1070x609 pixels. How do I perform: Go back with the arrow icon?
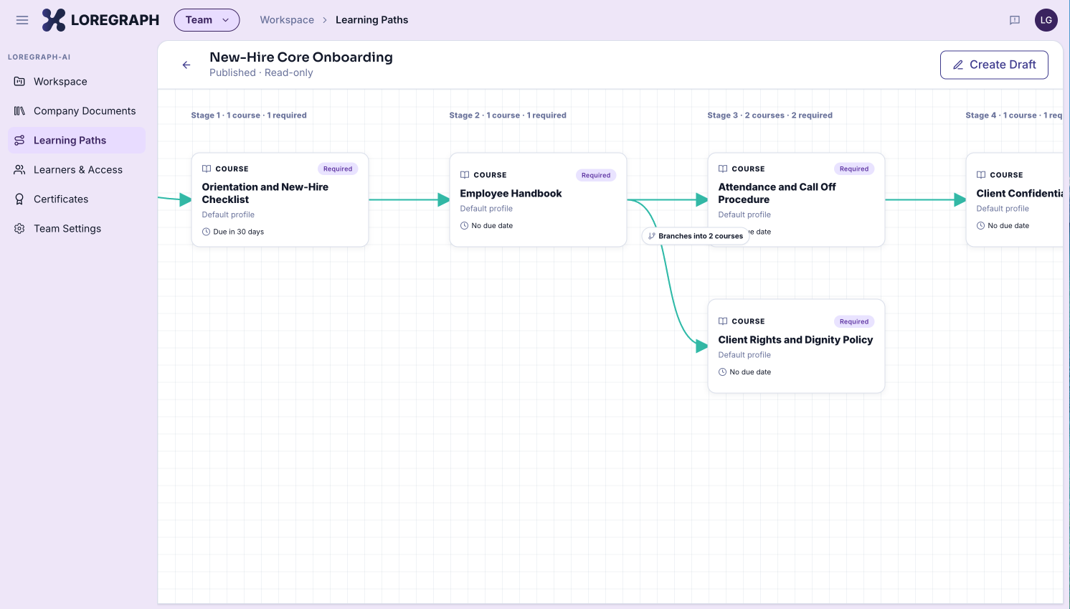(186, 65)
